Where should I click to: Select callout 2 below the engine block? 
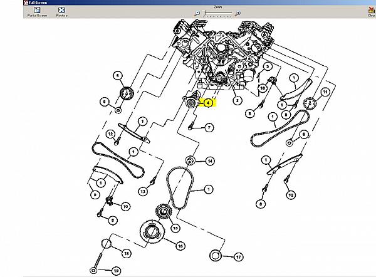point(237,100)
